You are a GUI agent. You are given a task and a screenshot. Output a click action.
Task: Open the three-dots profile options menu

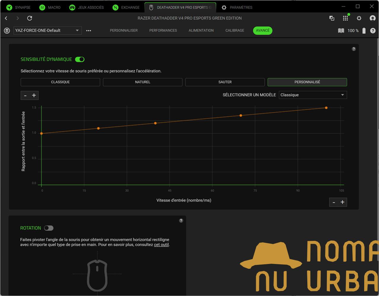(89, 31)
